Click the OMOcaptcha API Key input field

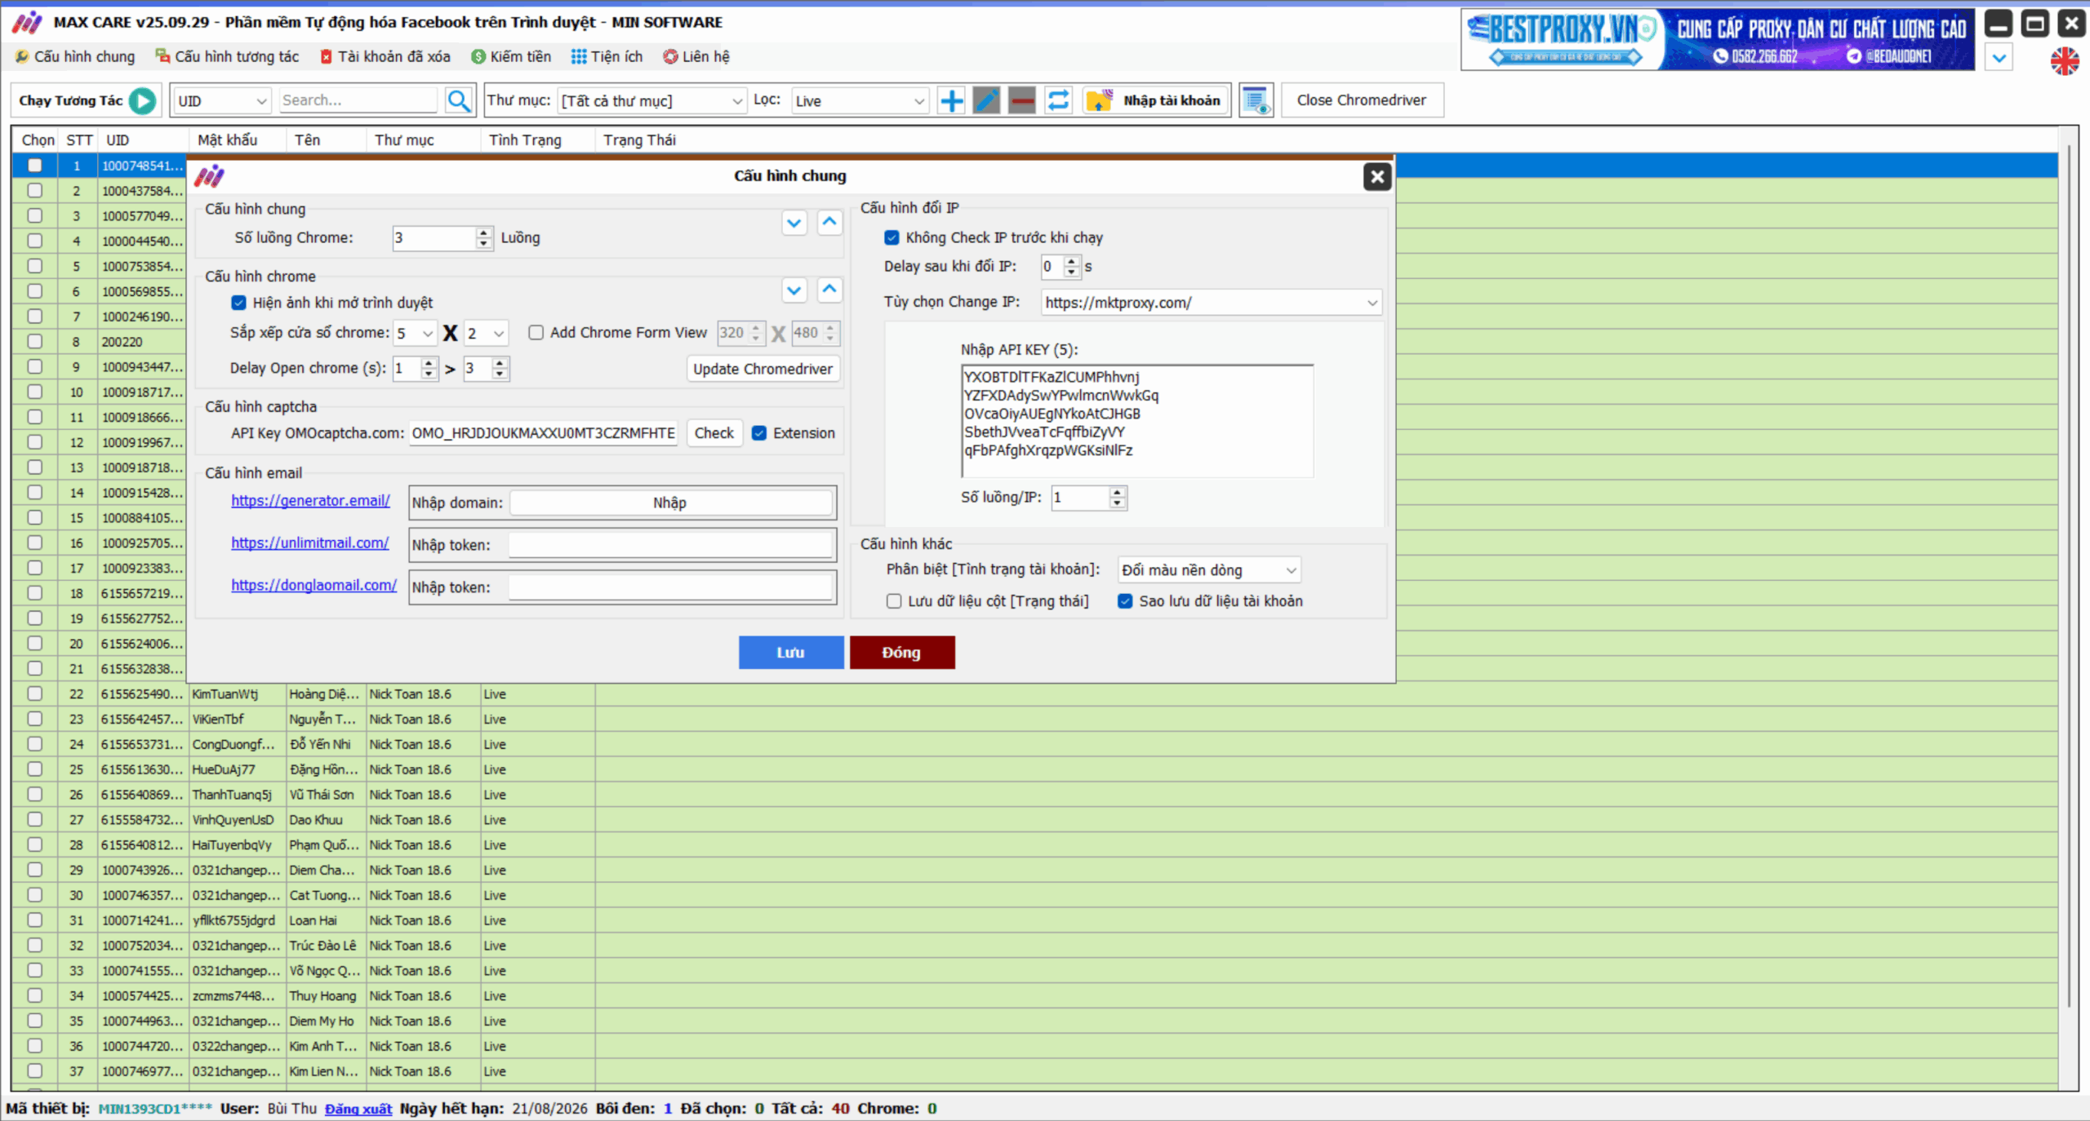pos(543,433)
